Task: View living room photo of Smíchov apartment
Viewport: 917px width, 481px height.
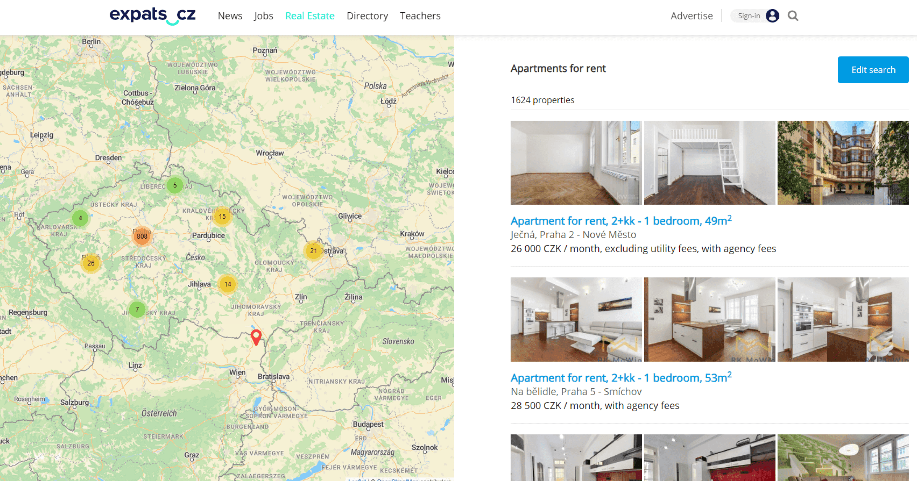Action: [576, 320]
